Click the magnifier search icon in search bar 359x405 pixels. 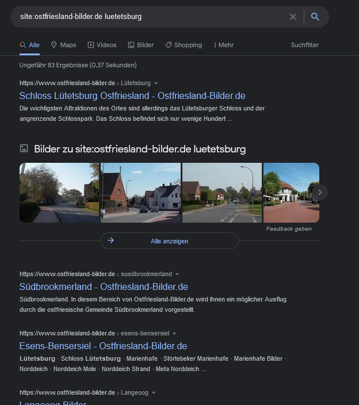tap(315, 17)
